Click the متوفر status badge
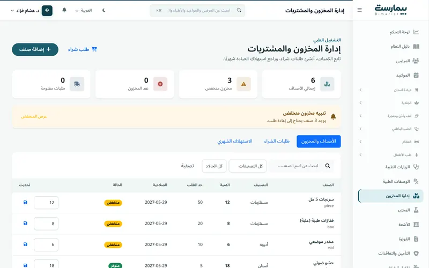 point(115,265)
